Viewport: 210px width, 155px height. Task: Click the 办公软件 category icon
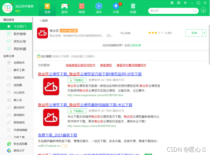(9, 93)
